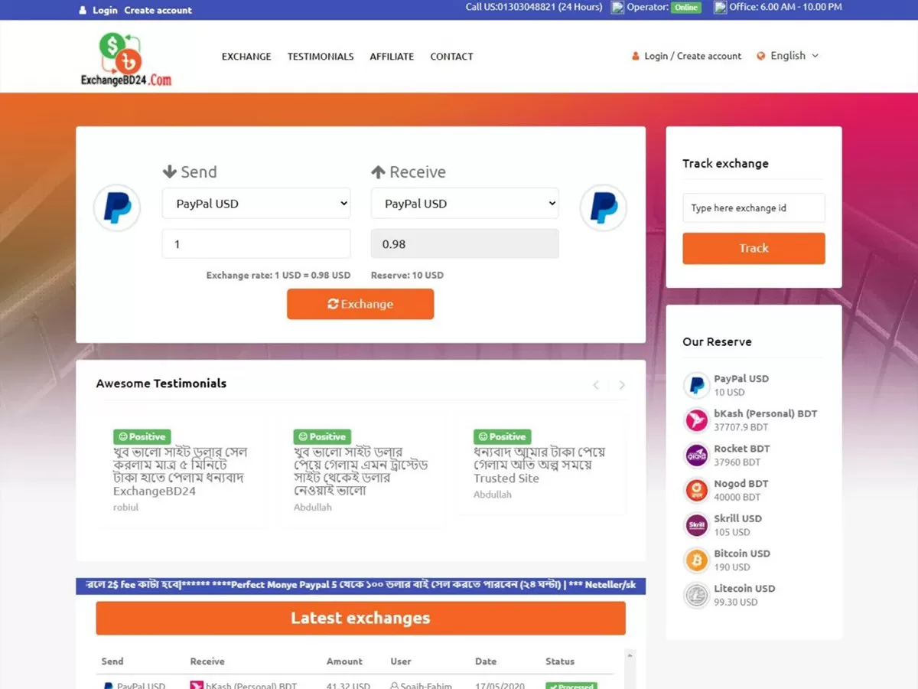The width and height of the screenshot is (918, 689).
Task: Click the 'robiul' testimonial author name
Action: point(126,507)
